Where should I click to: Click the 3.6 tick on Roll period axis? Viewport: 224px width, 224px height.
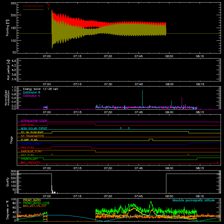[14, 79]
